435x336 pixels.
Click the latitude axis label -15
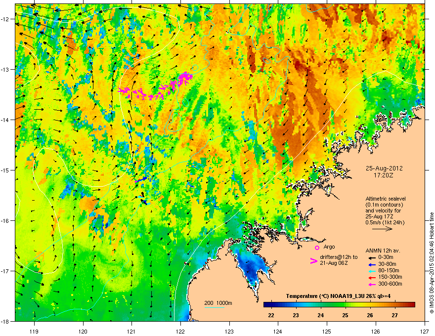6,170
